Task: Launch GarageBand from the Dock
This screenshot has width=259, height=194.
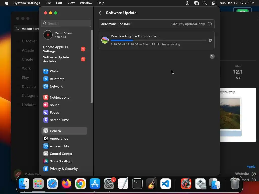Action: [x=152, y=184]
